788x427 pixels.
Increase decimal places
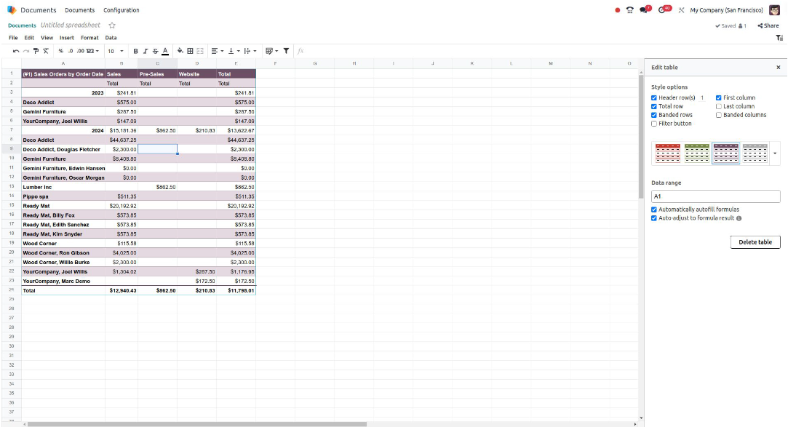(81, 51)
